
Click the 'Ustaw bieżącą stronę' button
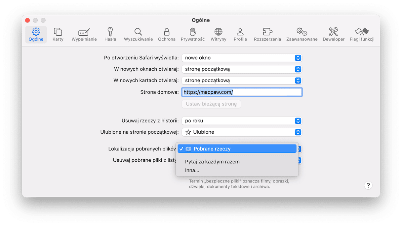point(211,104)
